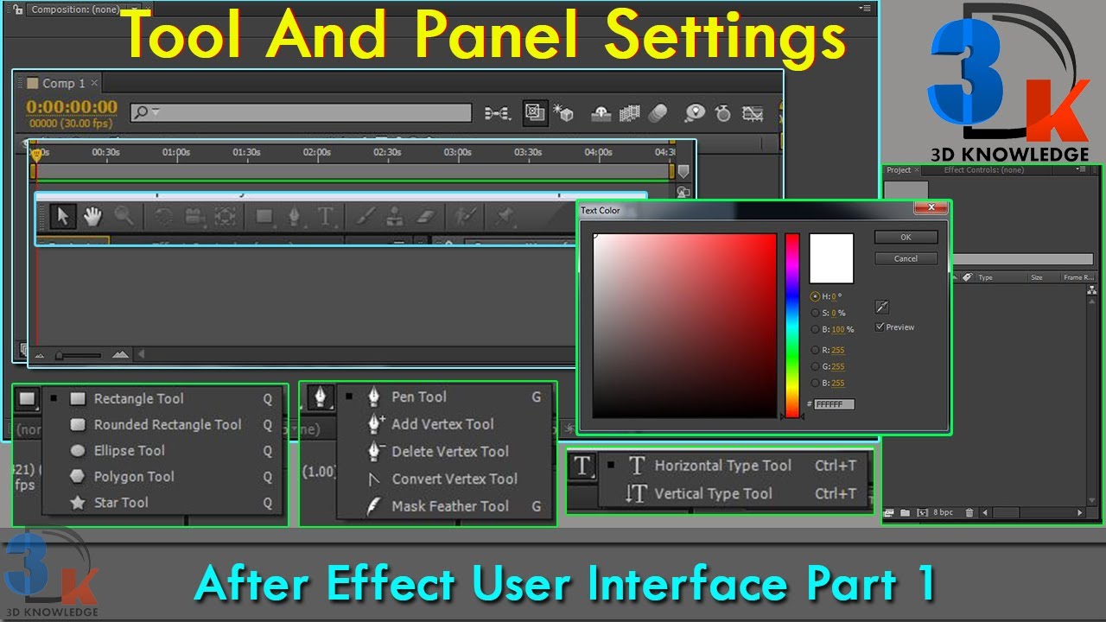Select the R 255 radio button

point(815,350)
